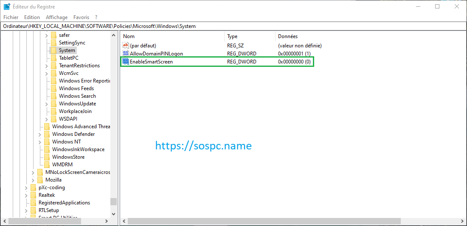
Task: Click the EnableSmartScreen DWORD value icon
Action: point(125,62)
